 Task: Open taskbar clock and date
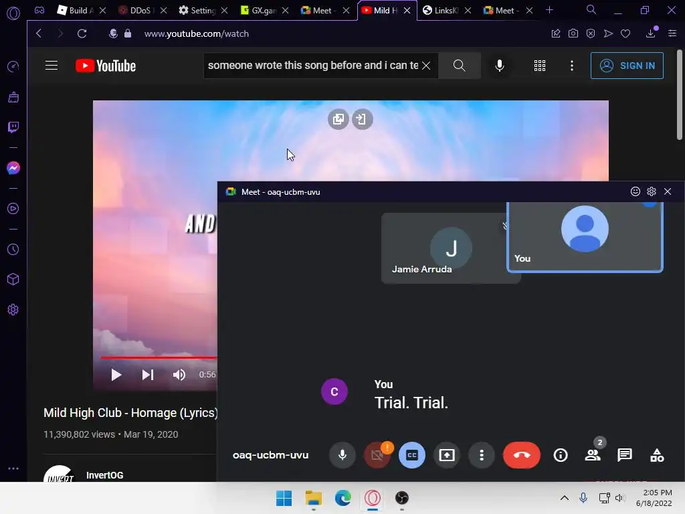[x=654, y=498]
